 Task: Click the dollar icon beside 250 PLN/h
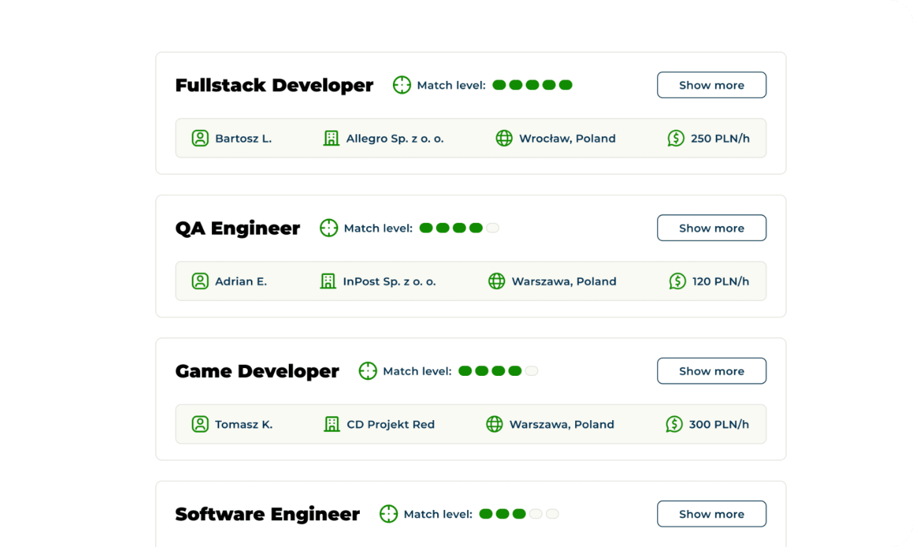(x=676, y=138)
